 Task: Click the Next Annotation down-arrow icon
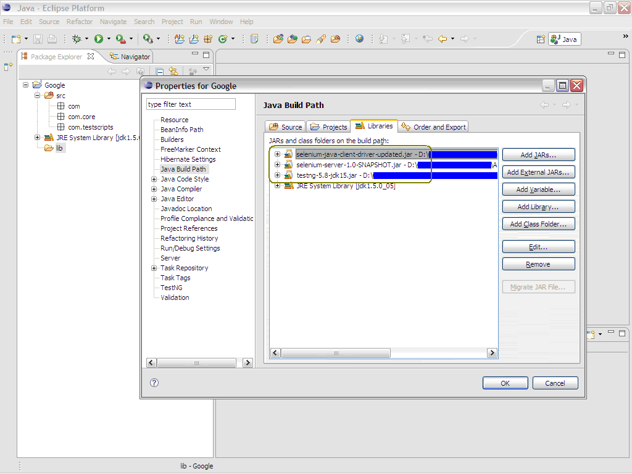coord(383,39)
